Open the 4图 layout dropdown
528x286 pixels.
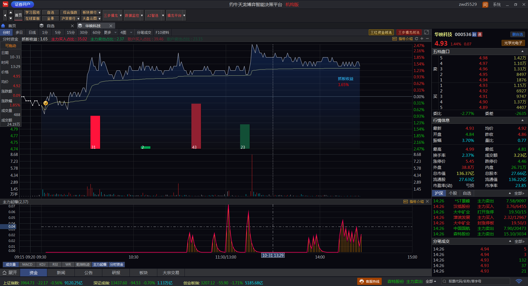tap(126, 32)
